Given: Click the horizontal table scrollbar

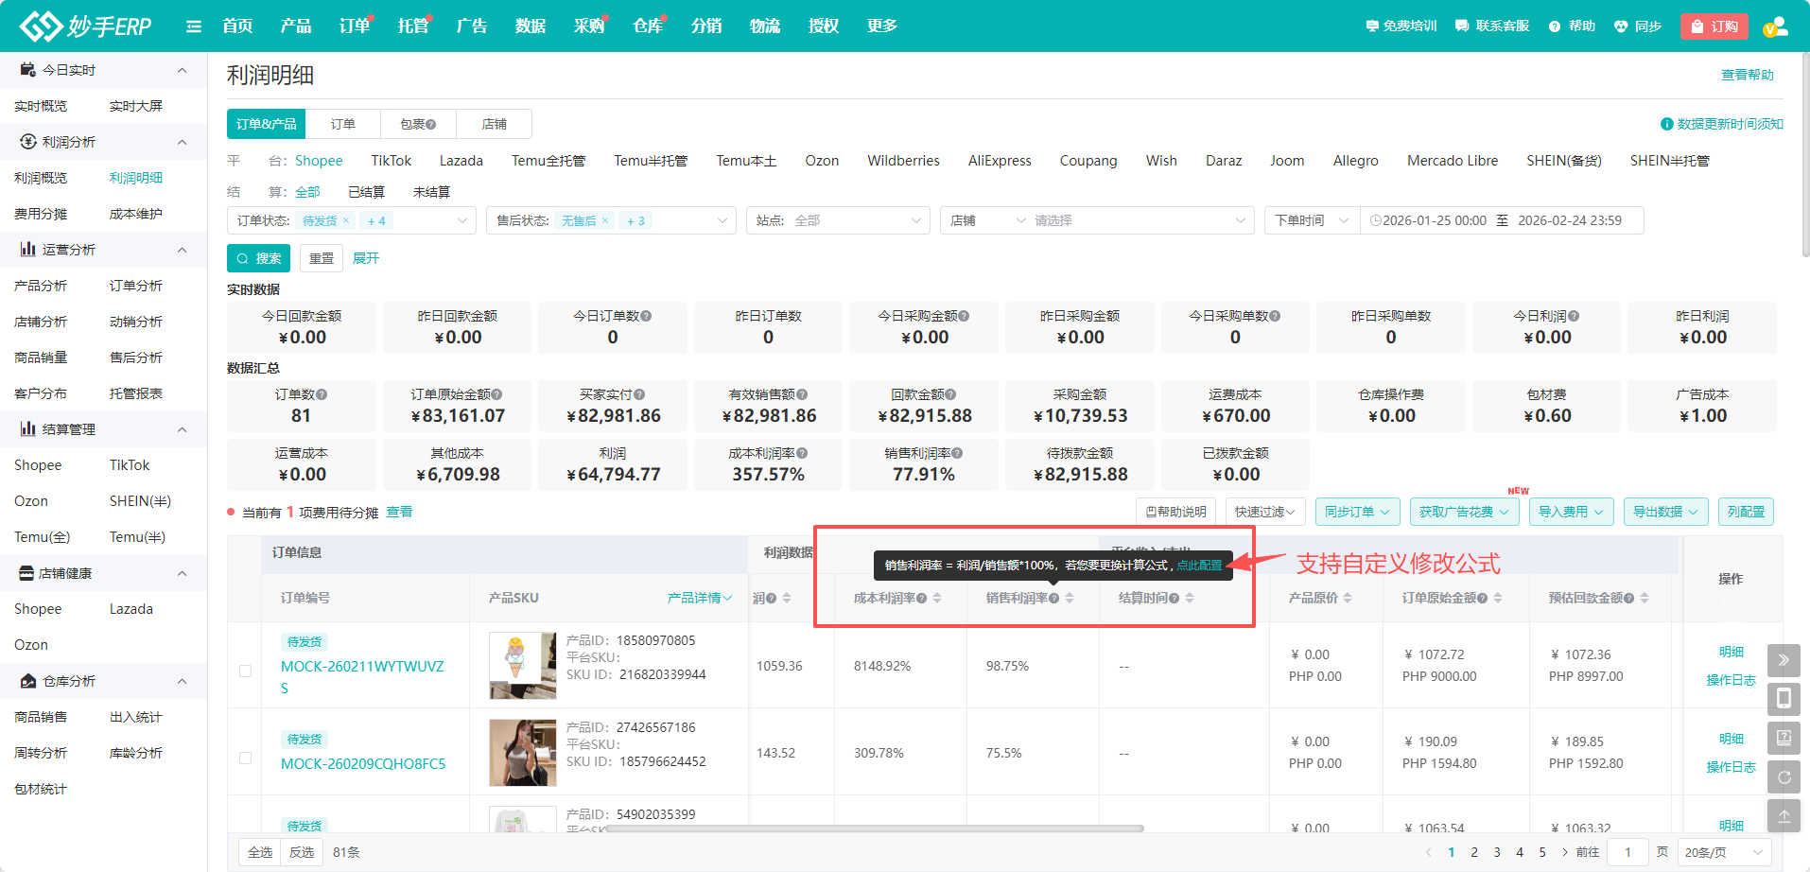Looking at the screenshot, I should [875, 828].
